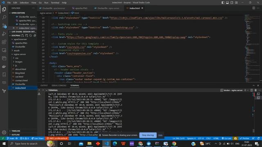Open the Help menu
The width and height of the screenshot is (262, 147).
[64, 3]
